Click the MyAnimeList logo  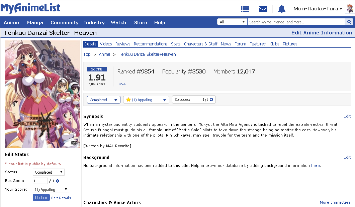[x=30, y=8]
